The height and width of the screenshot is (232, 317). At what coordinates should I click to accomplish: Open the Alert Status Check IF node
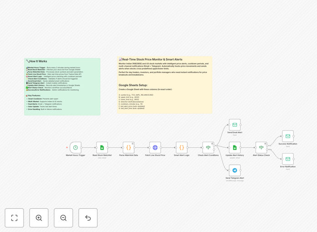pos(261,148)
